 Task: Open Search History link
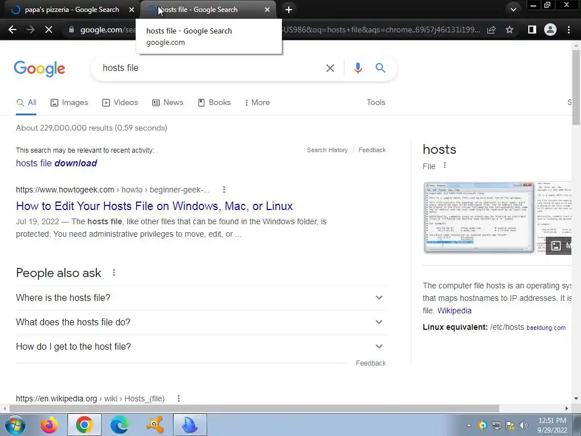tap(327, 150)
